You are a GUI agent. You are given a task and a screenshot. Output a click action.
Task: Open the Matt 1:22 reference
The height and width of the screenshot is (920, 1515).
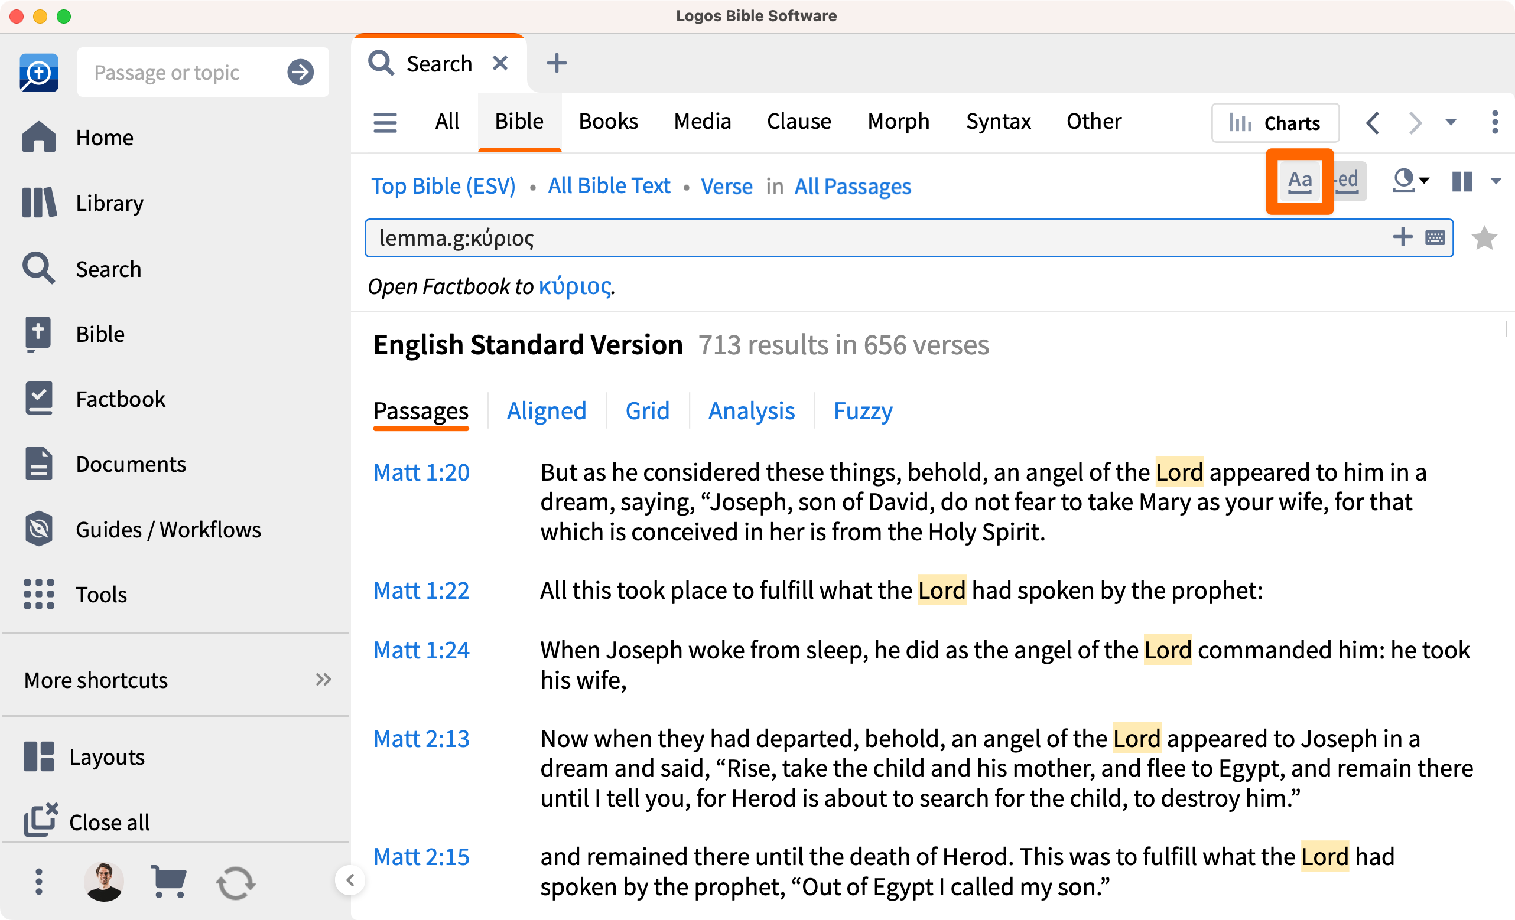point(421,590)
